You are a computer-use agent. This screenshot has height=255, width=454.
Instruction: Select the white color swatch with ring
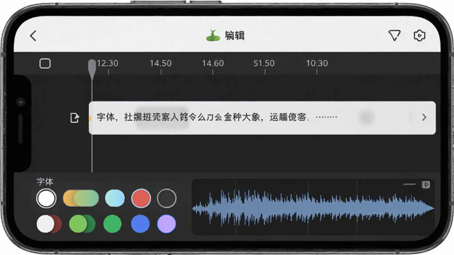(46, 198)
